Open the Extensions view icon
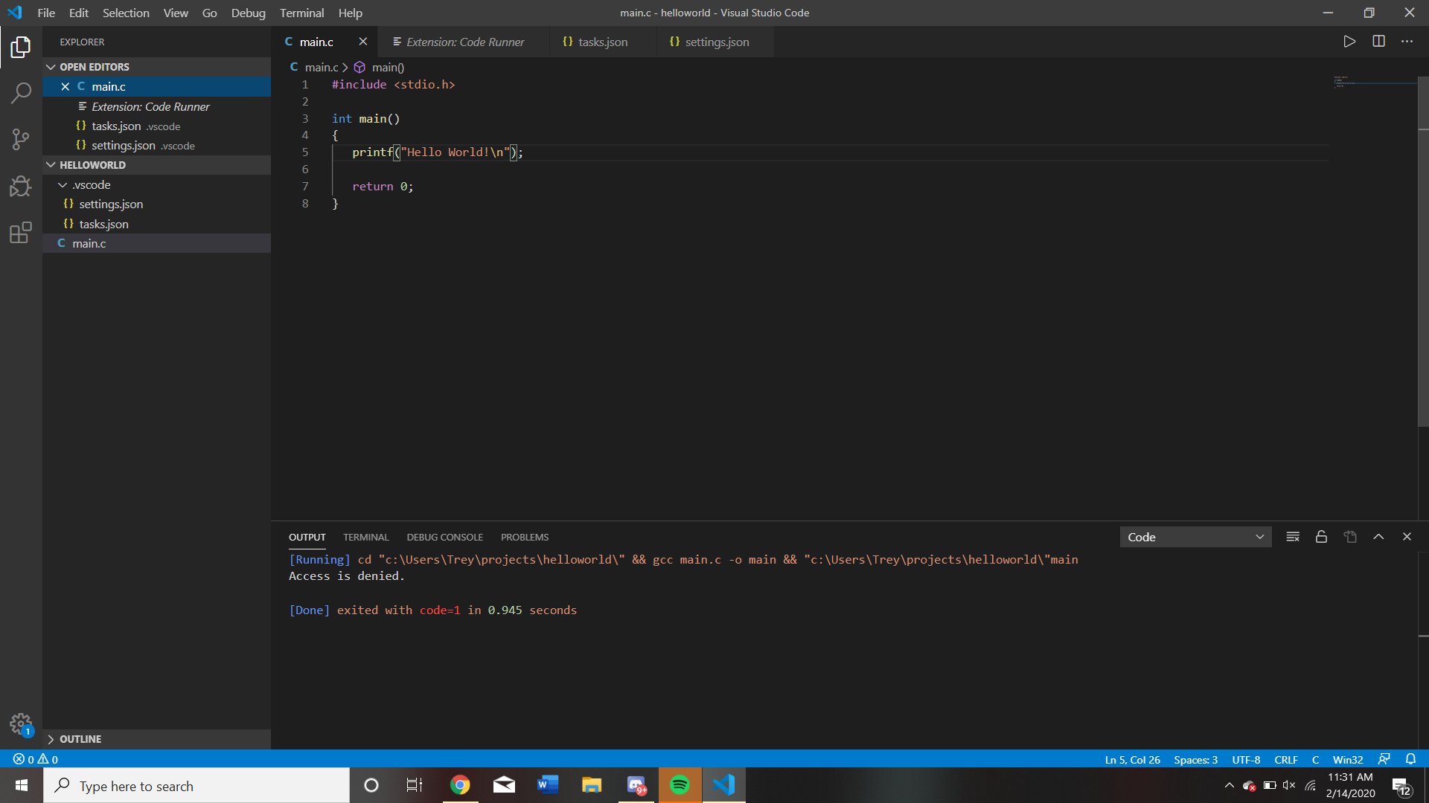Viewport: 1429px width, 803px height. click(x=21, y=233)
